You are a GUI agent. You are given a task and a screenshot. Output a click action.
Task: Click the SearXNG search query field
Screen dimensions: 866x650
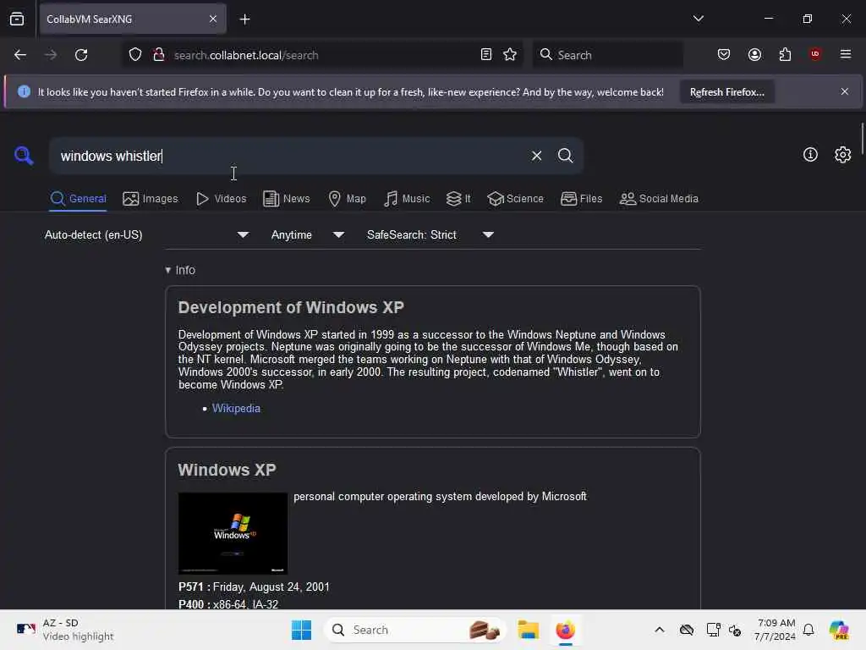tap(290, 156)
